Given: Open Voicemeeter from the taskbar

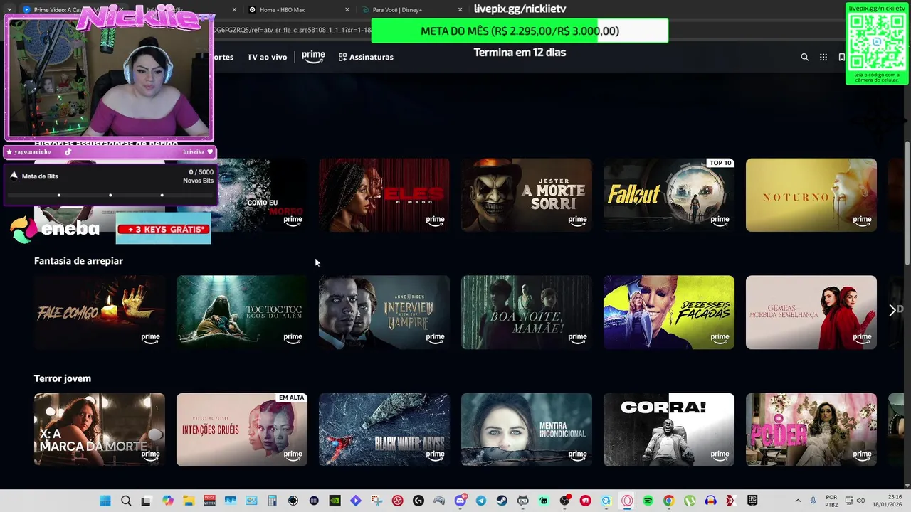Looking at the screenshot, I should coord(209,501).
